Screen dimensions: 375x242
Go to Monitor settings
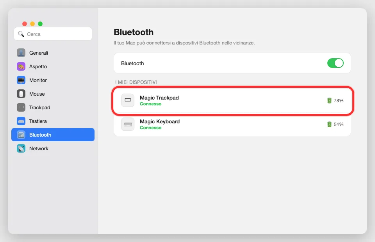click(x=53, y=80)
